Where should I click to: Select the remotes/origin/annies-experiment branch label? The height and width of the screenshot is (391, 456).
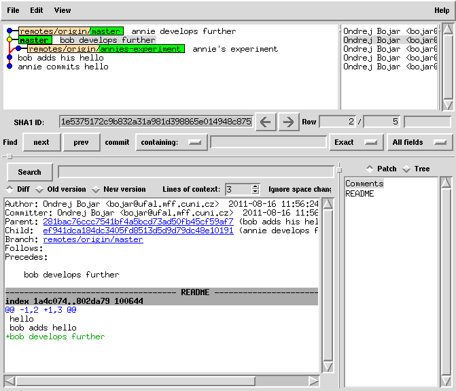[105, 49]
